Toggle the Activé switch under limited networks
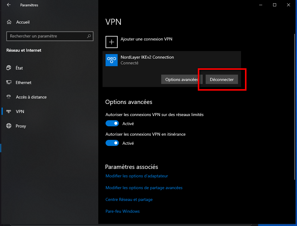 coord(112,123)
